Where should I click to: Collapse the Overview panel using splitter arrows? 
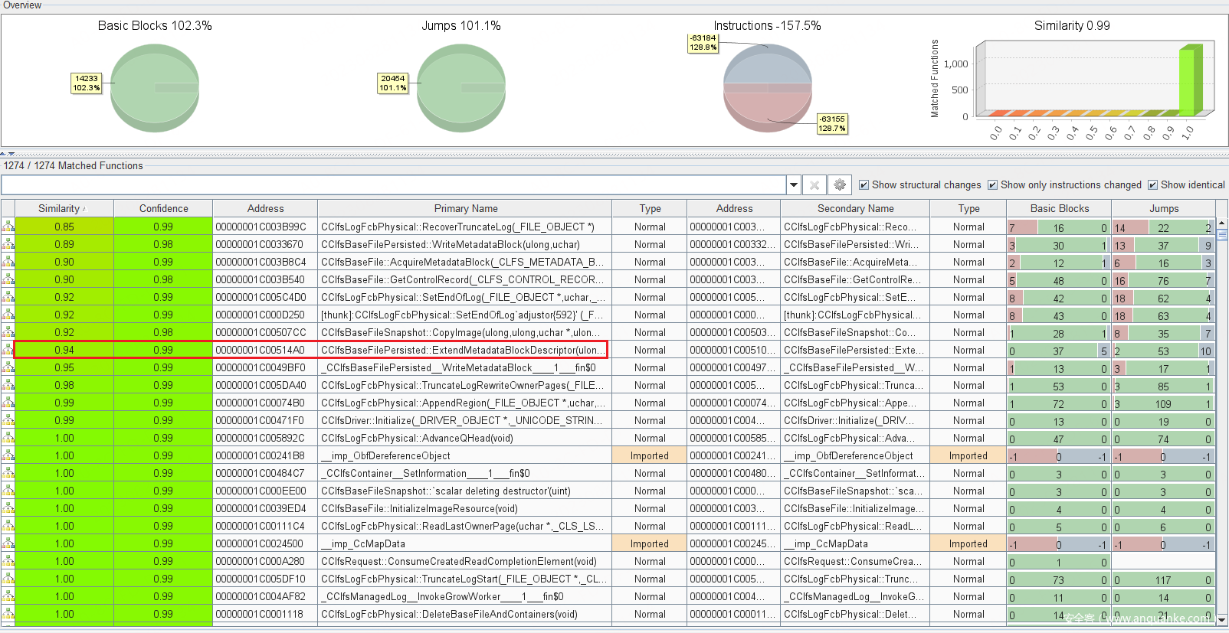point(7,154)
